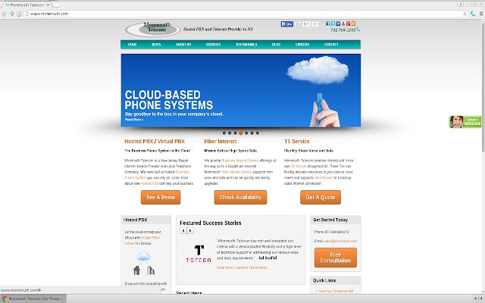Reload the page with the refresh button
The height and width of the screenshot is (303, 485).
coord(19,14)
